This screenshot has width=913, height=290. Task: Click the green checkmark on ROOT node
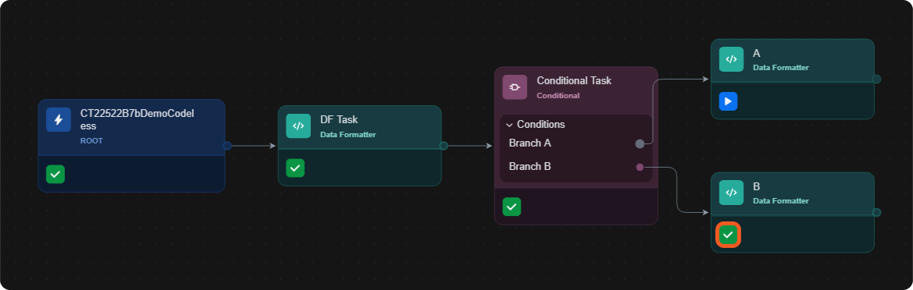[x=55, y=174]
